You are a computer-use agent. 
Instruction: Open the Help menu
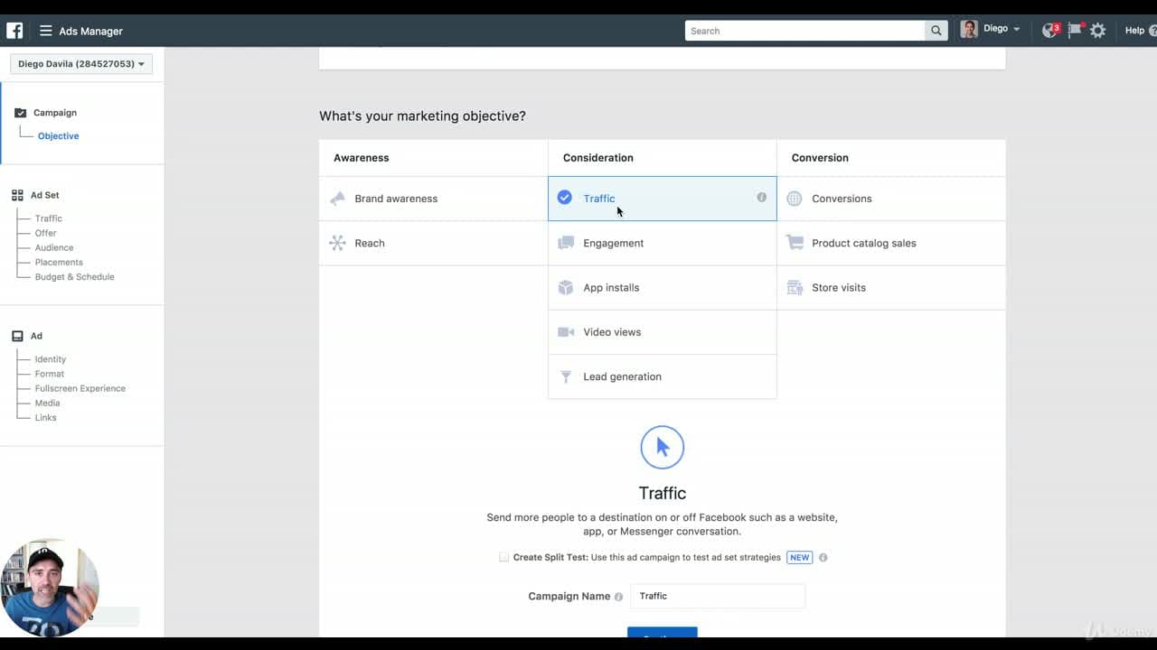tap(1139, 31)
